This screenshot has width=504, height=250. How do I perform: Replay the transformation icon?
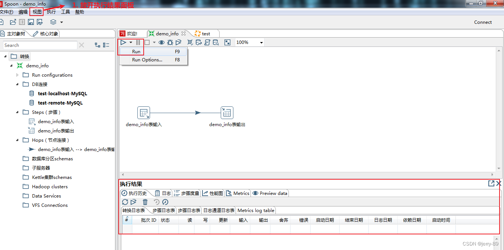coord(179,42)
